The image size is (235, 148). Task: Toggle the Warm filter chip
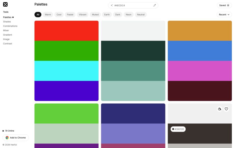pos(48,15)
